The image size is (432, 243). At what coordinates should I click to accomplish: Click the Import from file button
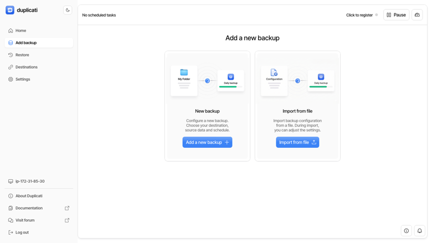[x=297, y=142]
